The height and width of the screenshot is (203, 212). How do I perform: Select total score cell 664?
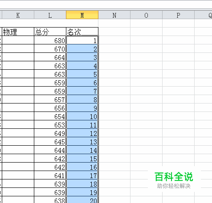[50, 57]
